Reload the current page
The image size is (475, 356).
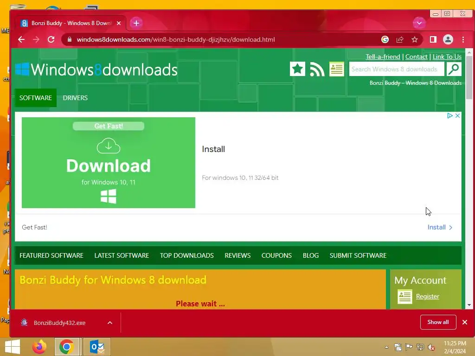[x=51, y=40]
